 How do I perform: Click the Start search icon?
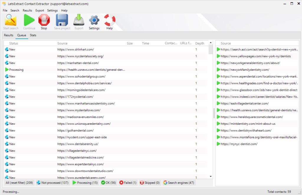click(x=11, y=19)
